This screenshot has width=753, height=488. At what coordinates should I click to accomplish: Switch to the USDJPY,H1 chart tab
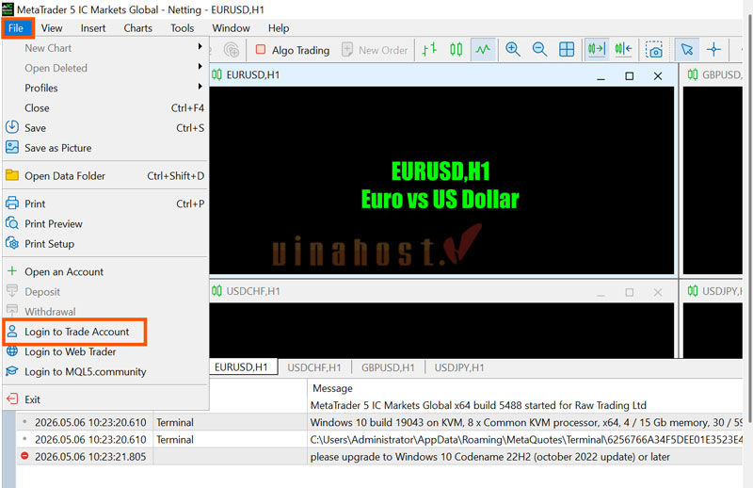(x=459, y=367)
